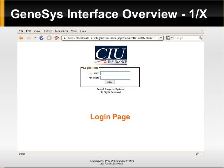
Task: Bookmark the page using the star icon
Action: click(x=156, y=38)
